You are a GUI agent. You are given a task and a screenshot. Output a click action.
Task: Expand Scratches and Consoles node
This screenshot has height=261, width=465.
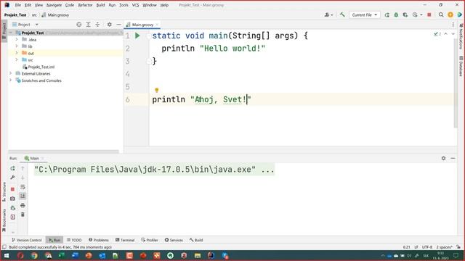click(x=11, y=80)
